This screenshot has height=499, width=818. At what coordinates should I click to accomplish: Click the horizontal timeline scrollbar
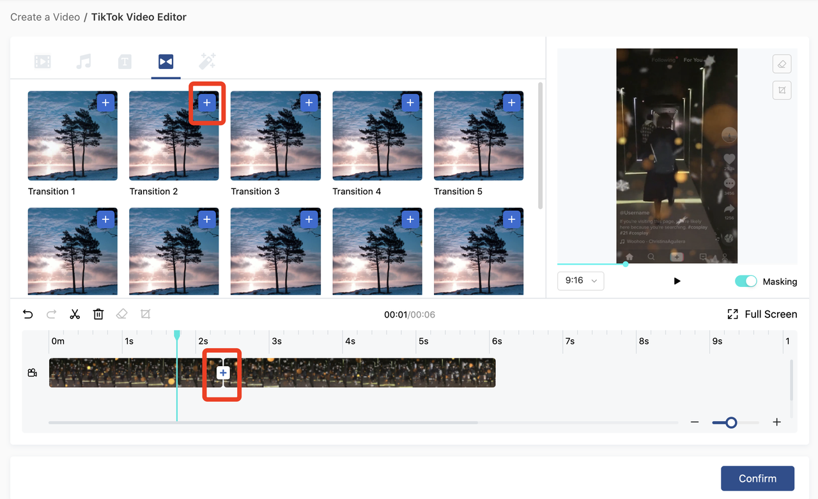[x=263, y=422]
